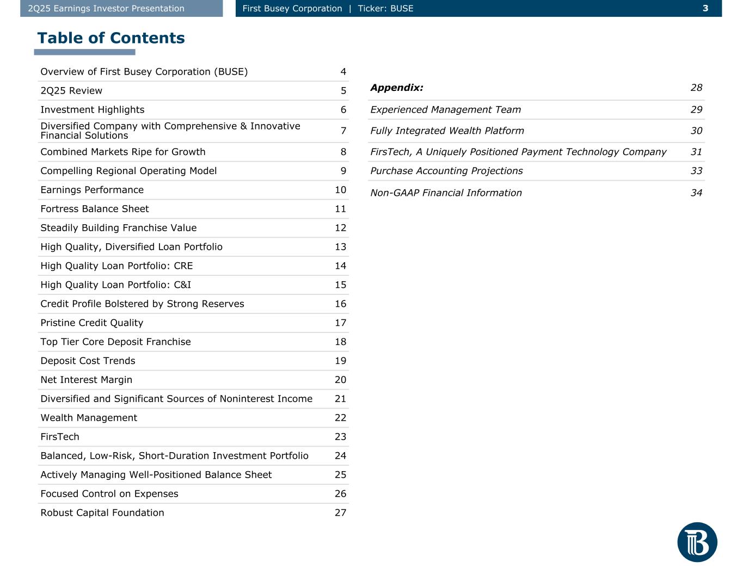Click the "Earnings Performance" entry
The width and height of the screenshot is (743, 574).
(92, 190)
